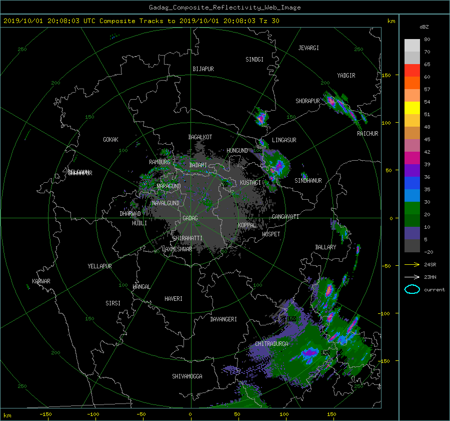Select the HUBLI city label
The height and width of the screenshot is (421, 450).
tap(139, 223)
